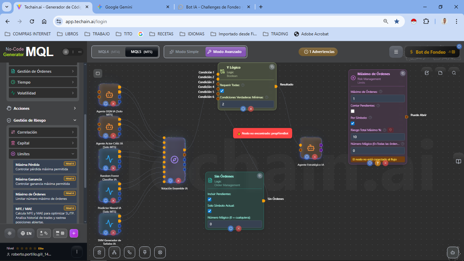Screen dimensions: 464x261
Task: Enable the Contar Pendientes checkbox
Action: tap(353, 111)
